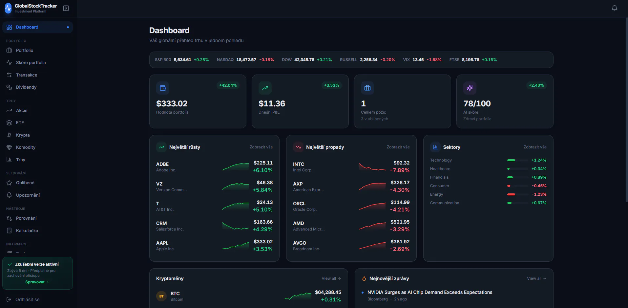Screen dimensions: 628x308
Task: Click View all in Kryptoměny panel
Action: (331, 278)
